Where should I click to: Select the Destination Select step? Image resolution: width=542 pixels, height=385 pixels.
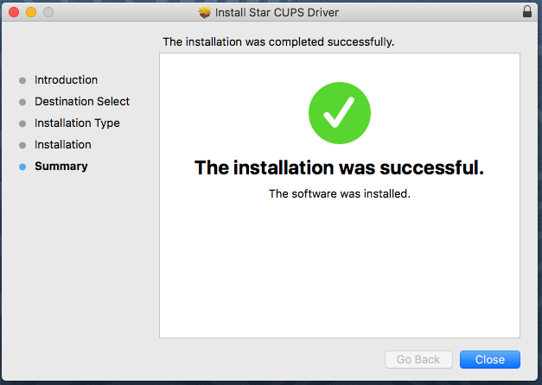[x=82, y=102]
